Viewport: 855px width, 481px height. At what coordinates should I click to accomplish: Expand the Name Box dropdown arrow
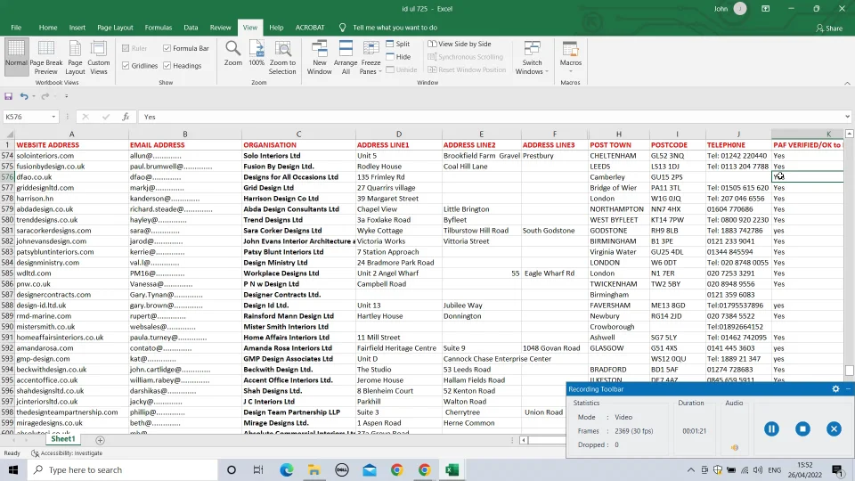click(x=53, y=117)
